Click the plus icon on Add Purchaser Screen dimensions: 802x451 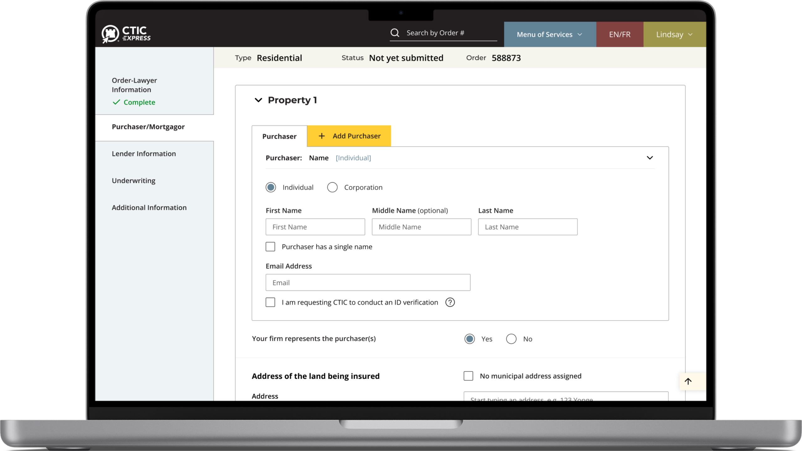click(x=321, y=136)
